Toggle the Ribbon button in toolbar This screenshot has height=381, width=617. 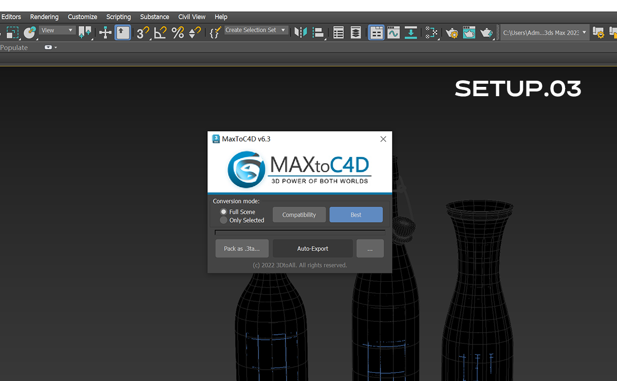click(376, 33)
